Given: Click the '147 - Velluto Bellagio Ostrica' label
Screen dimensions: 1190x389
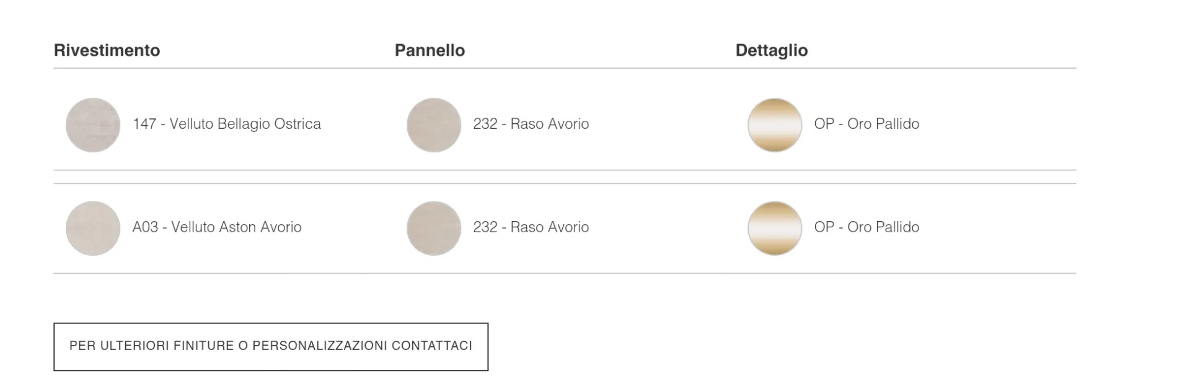Looking at the screenshot, I should pyautogui.click(x=227, y=124).
